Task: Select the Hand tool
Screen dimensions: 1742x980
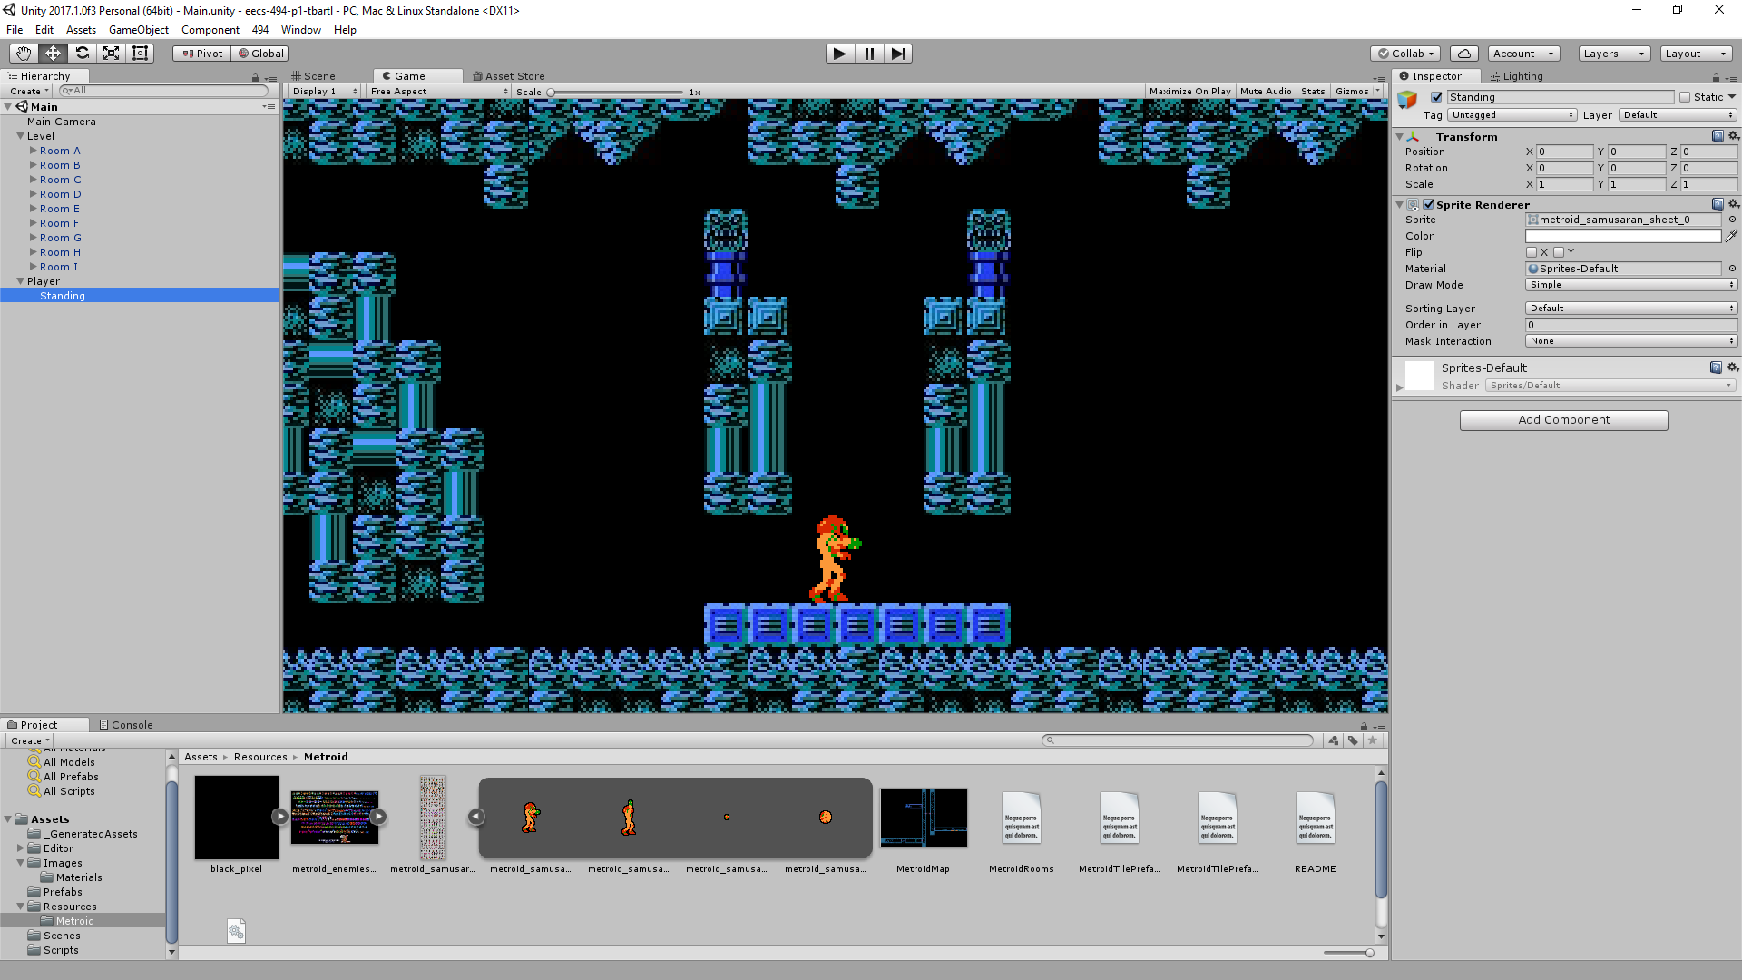Action: tap(24, 54)
